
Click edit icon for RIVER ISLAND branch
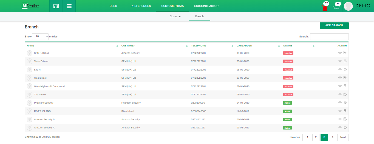pyautogui.click(x=345, y=111)
